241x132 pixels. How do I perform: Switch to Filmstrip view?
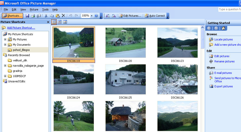pos(59,22)
